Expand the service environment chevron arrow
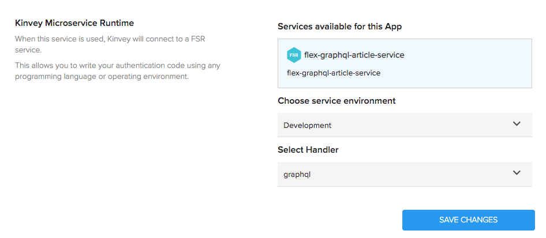 [517, 124]
